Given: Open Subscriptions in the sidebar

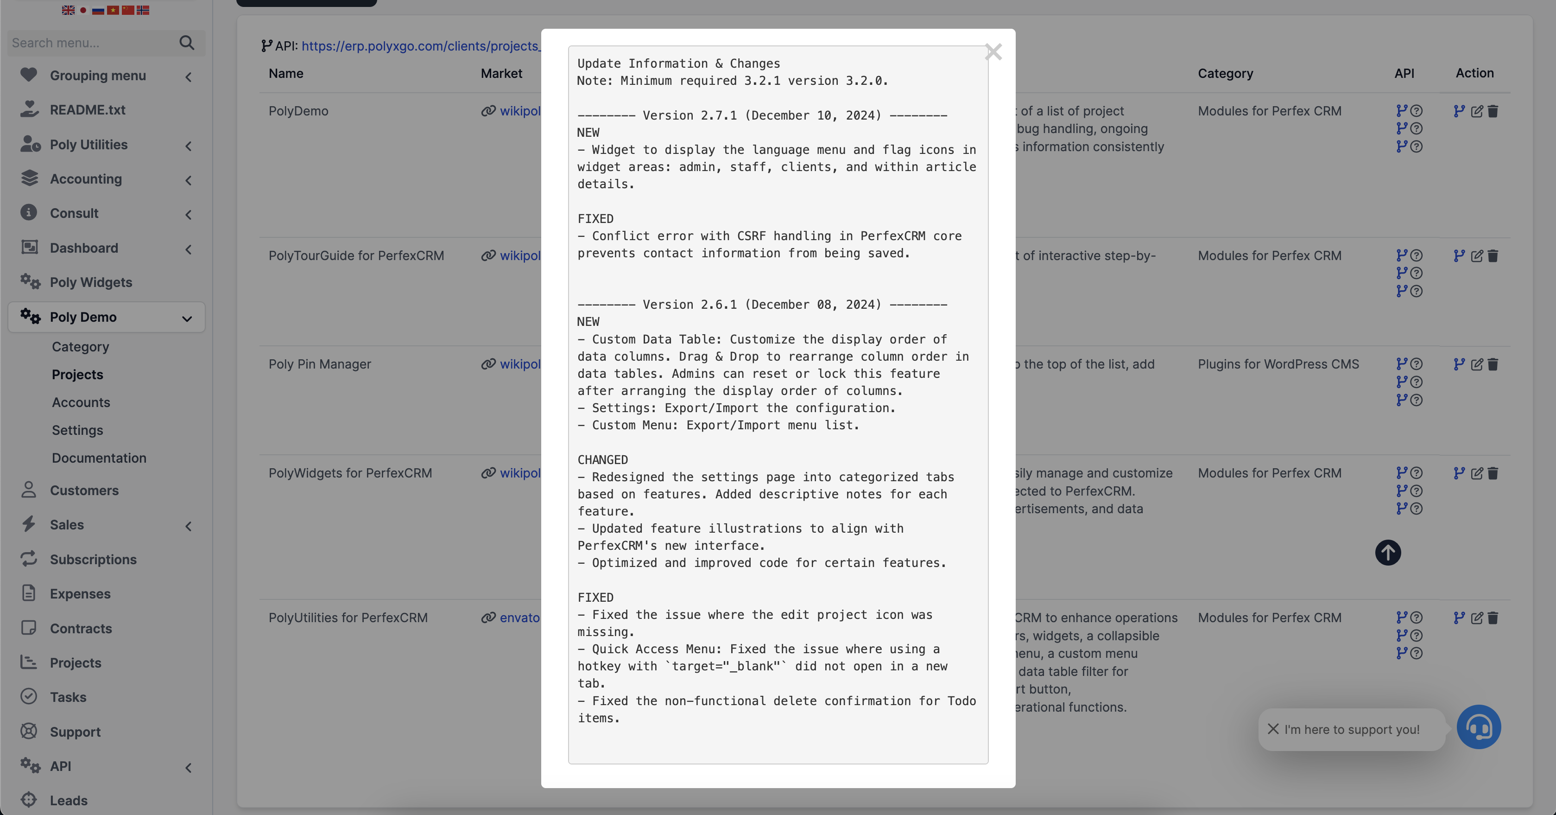Looking at the screenshot, I should click(x=93, y=560).
